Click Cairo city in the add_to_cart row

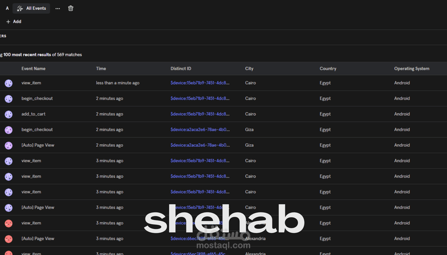[250, 114]
